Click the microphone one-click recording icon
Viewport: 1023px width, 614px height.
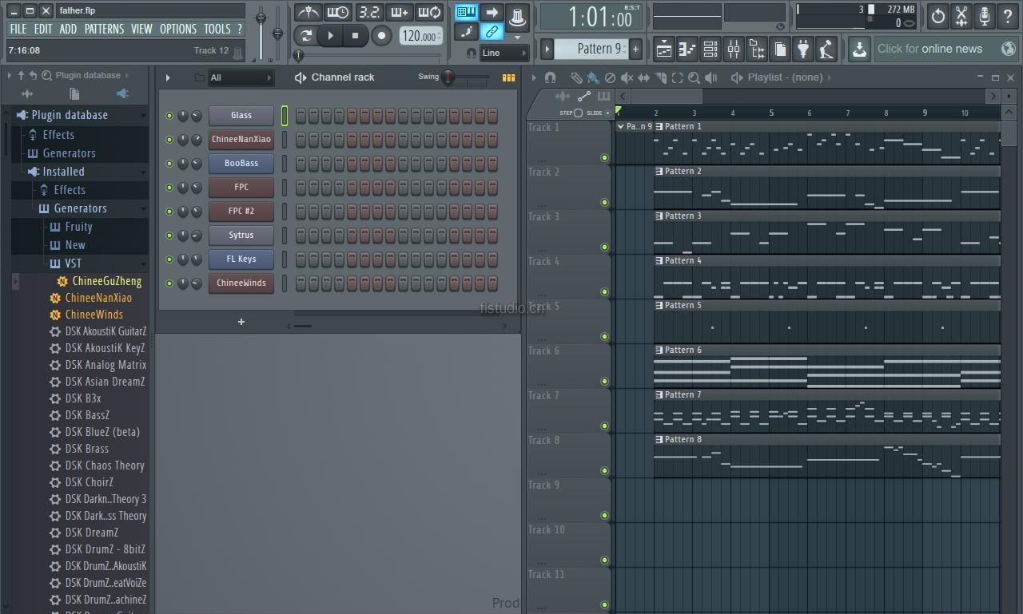985,15
